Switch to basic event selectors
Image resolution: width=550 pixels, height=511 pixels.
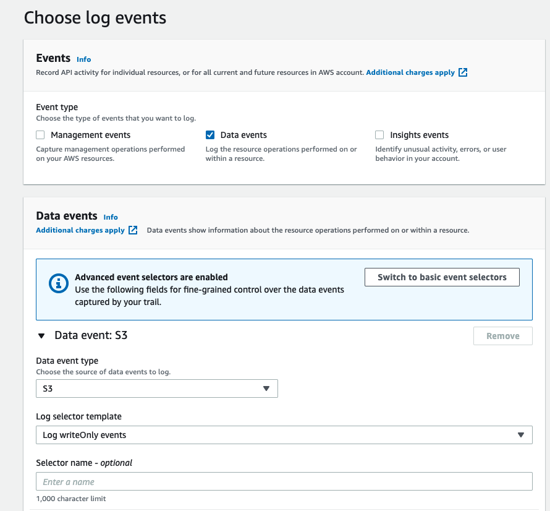(442, 277)
